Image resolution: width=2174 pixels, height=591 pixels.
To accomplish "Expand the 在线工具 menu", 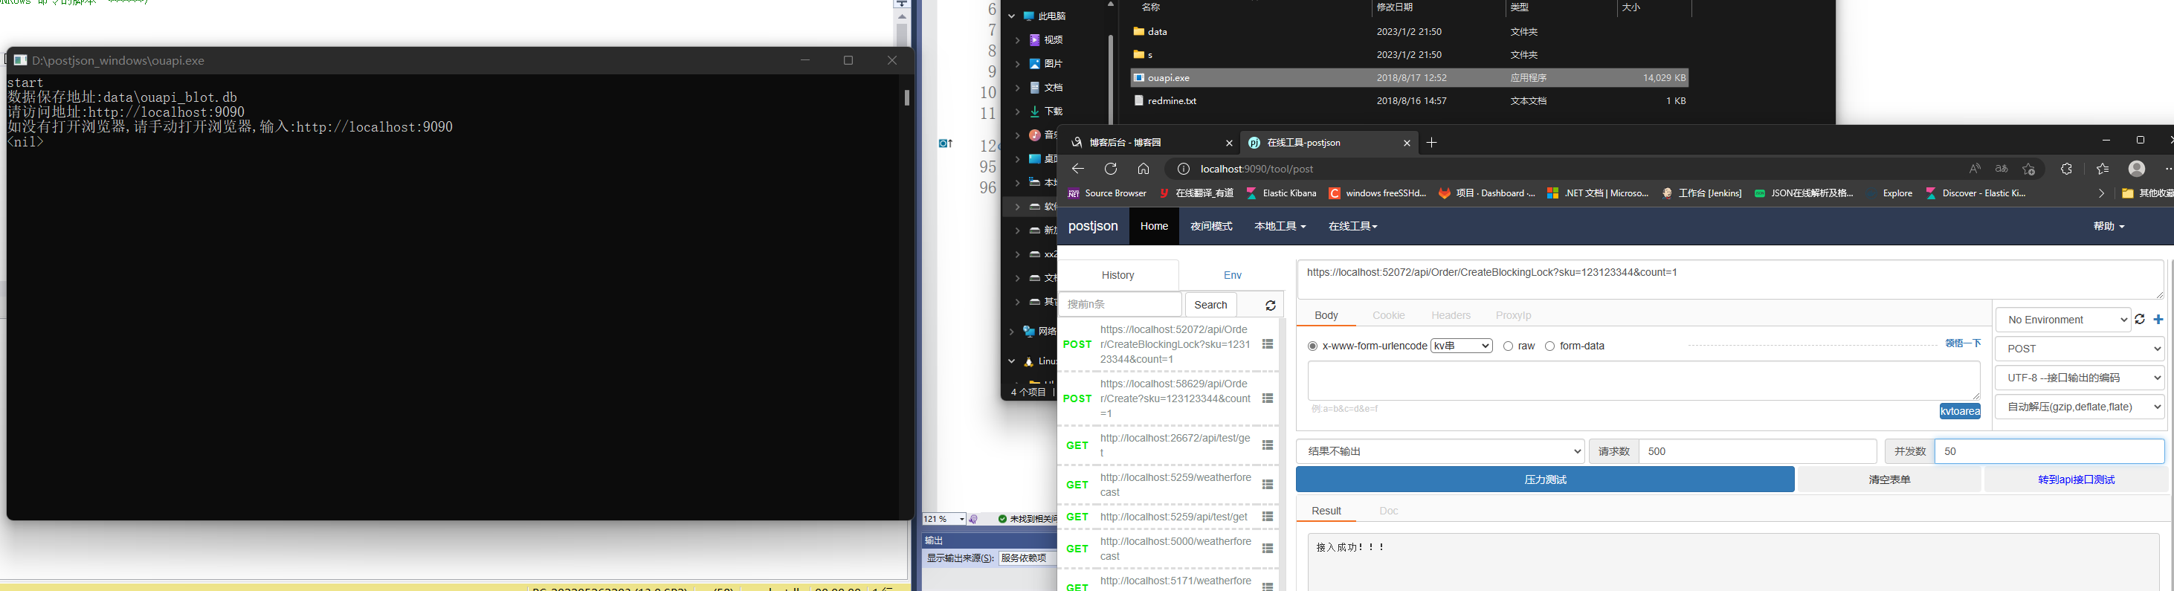I will tap(1353, 226).
